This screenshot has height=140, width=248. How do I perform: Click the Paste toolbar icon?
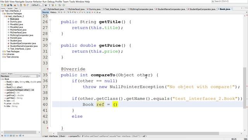(21, 5)
